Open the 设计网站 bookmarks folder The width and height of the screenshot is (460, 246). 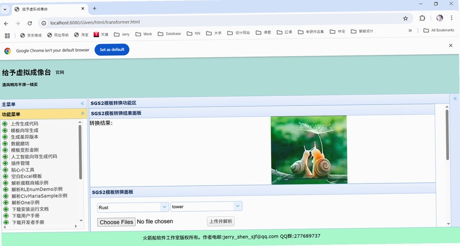click(x=239, y=33)
